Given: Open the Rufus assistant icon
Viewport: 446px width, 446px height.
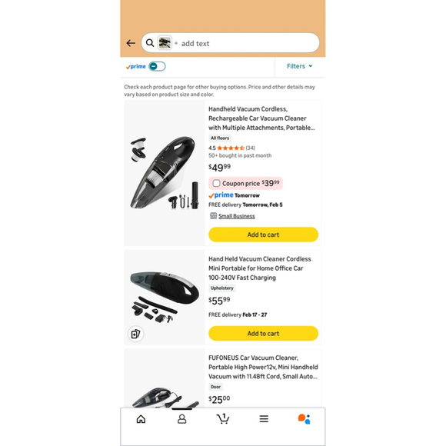Looking at the screenshot, I should (304, 419).
